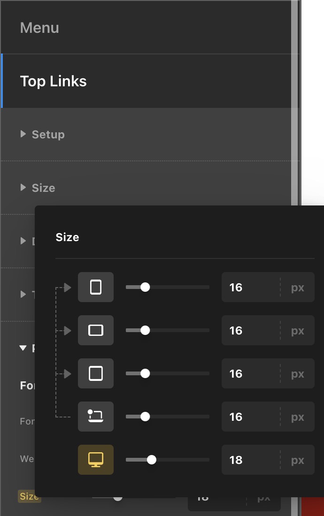The height and width of the screenshot is (516, 324).
Task: Open the px unit selector for desktop
Action: coord(298,460)
